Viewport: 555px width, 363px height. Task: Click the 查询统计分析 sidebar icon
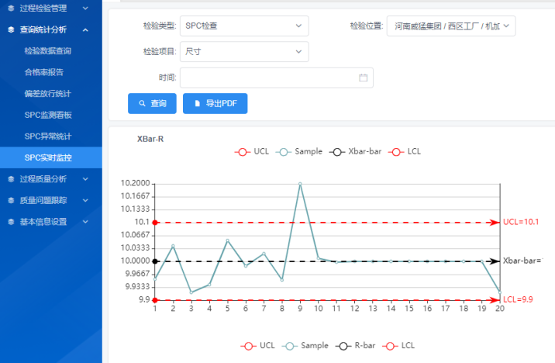click(x=11, y=30)
